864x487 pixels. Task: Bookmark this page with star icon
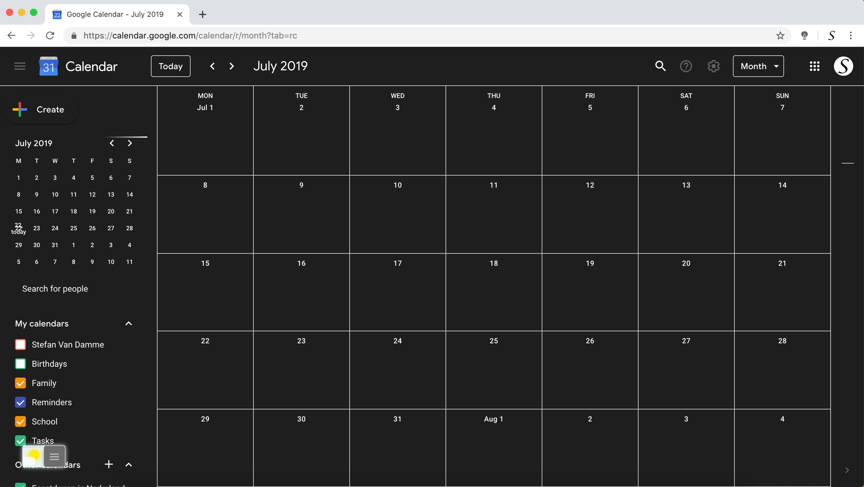point(780,35)
